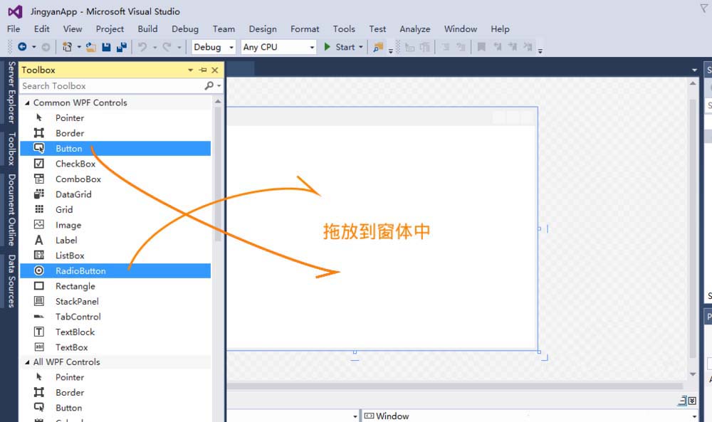This screenshot has width=712, height=422.
Task: Select the ListBox control in Toolbox
Action: [x=115, y=255]
